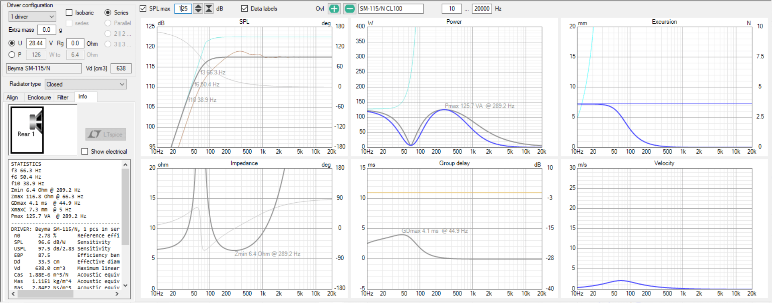Click the SPL max autoscale icon
This screenshot has width=772, height=303.
(x=209, y=8)
